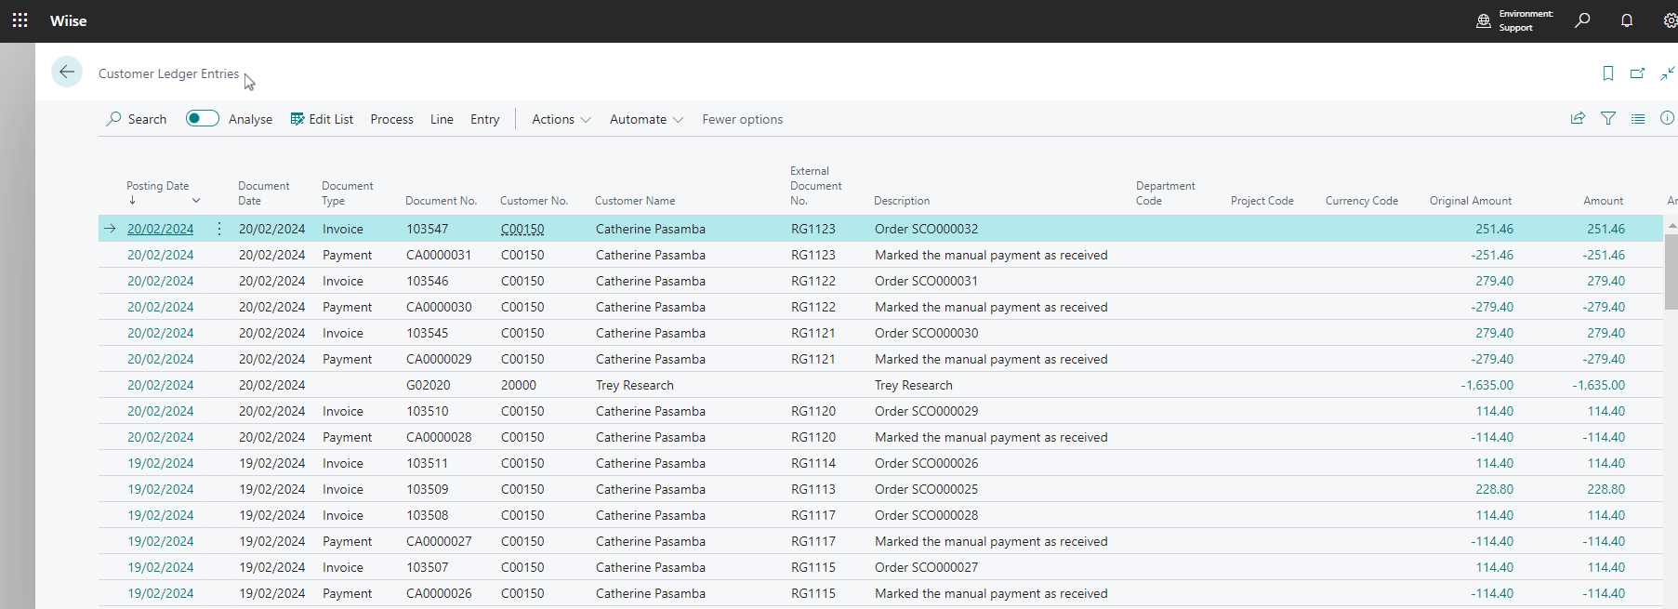1678x609 pixels.
Task: Click the vertical scrollbar thumb
Action: [x=1671, y=271]
